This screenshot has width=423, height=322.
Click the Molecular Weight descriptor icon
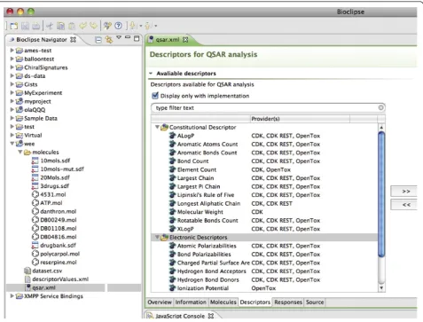pos(172,212)
